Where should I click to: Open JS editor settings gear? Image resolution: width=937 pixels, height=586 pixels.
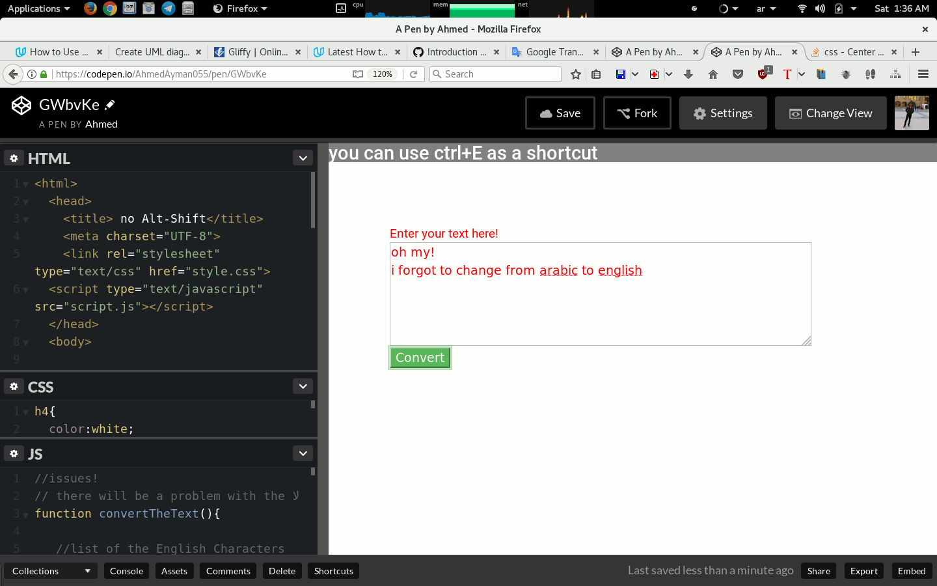click(x=14, y=454)
